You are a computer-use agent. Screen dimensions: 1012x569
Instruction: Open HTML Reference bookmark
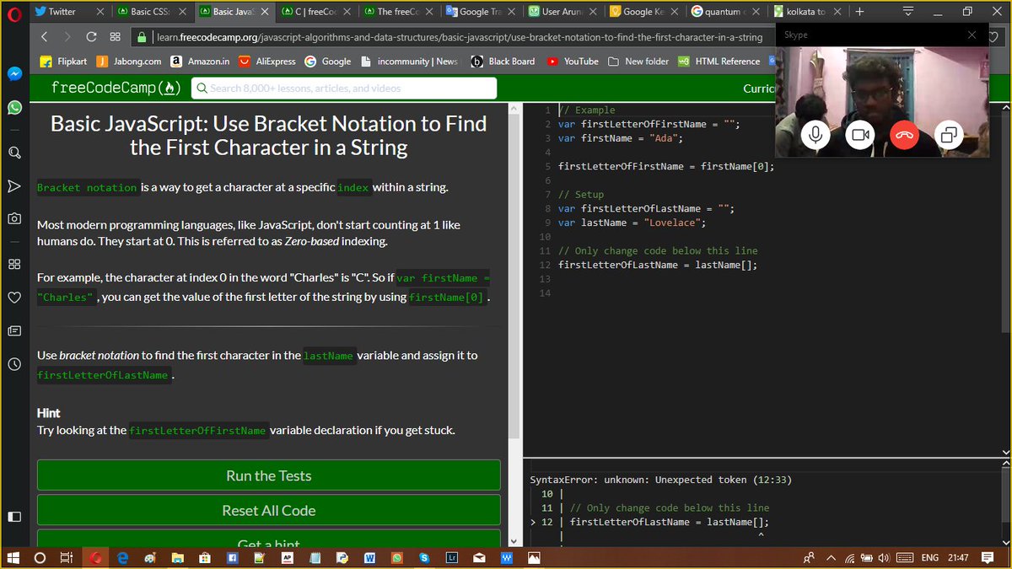pos(719,62)
